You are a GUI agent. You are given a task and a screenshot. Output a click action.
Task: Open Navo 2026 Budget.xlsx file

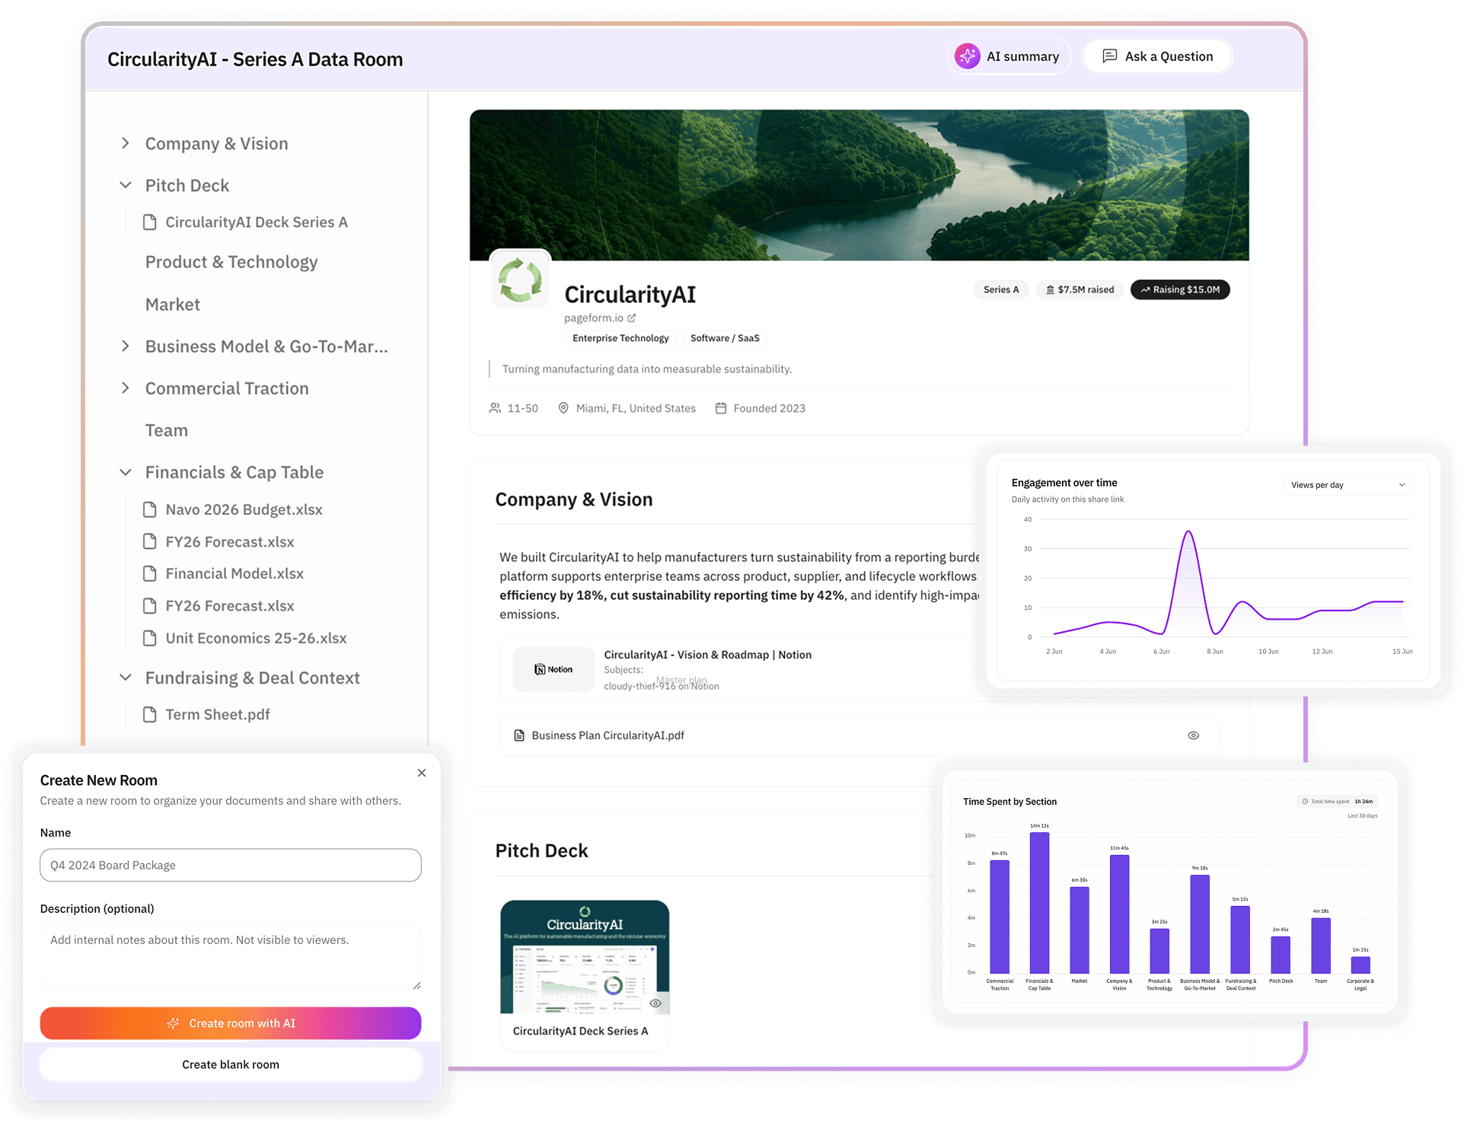(x=244, y=509)
